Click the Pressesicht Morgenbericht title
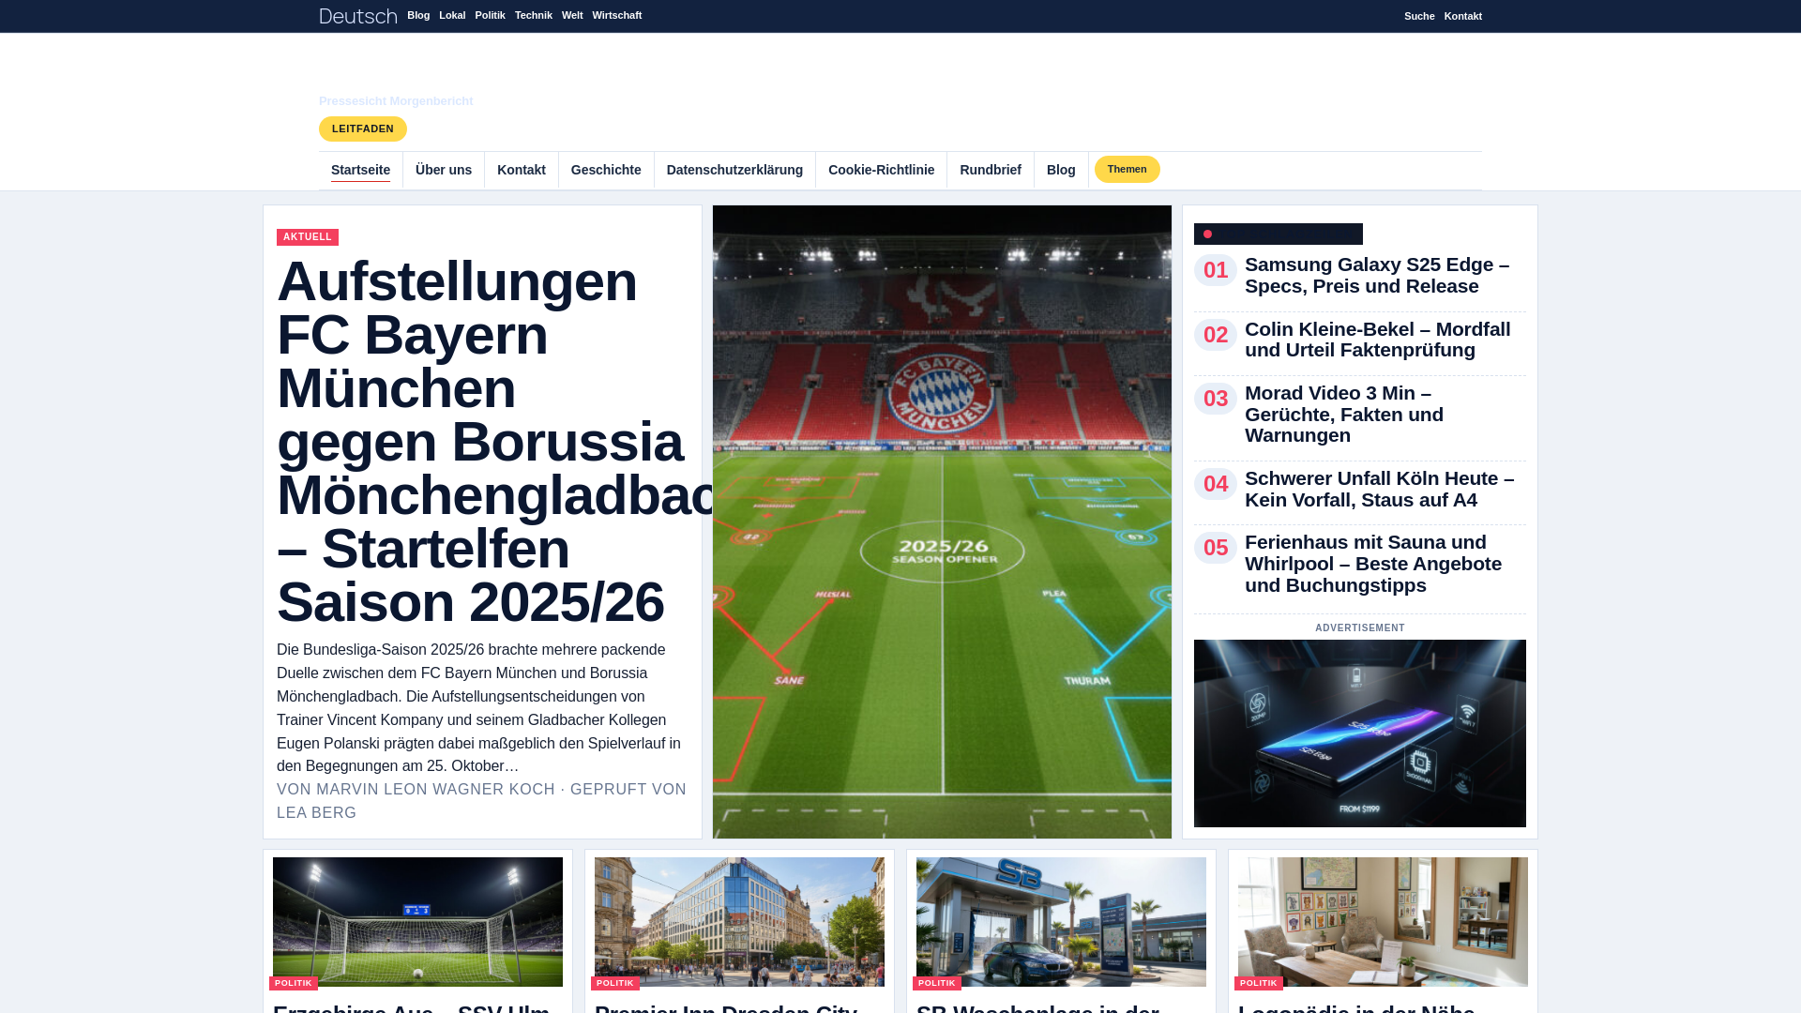The height and width of the screenshot is (1013, 1801). [396, 101]
